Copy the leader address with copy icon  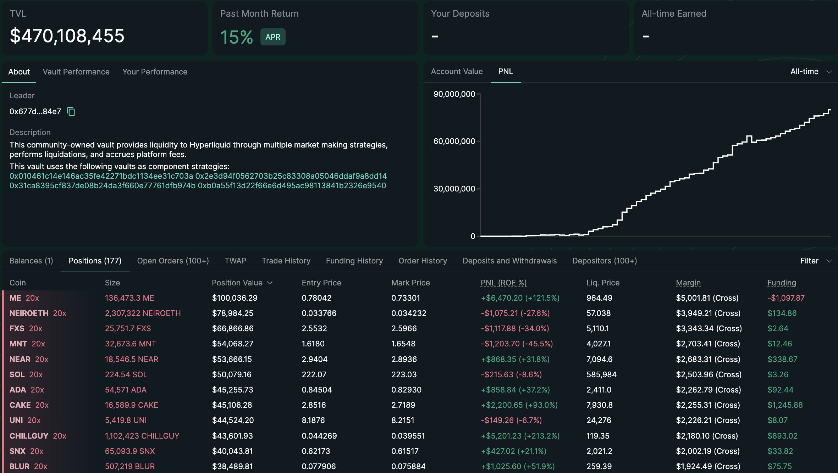click(71, 112)
